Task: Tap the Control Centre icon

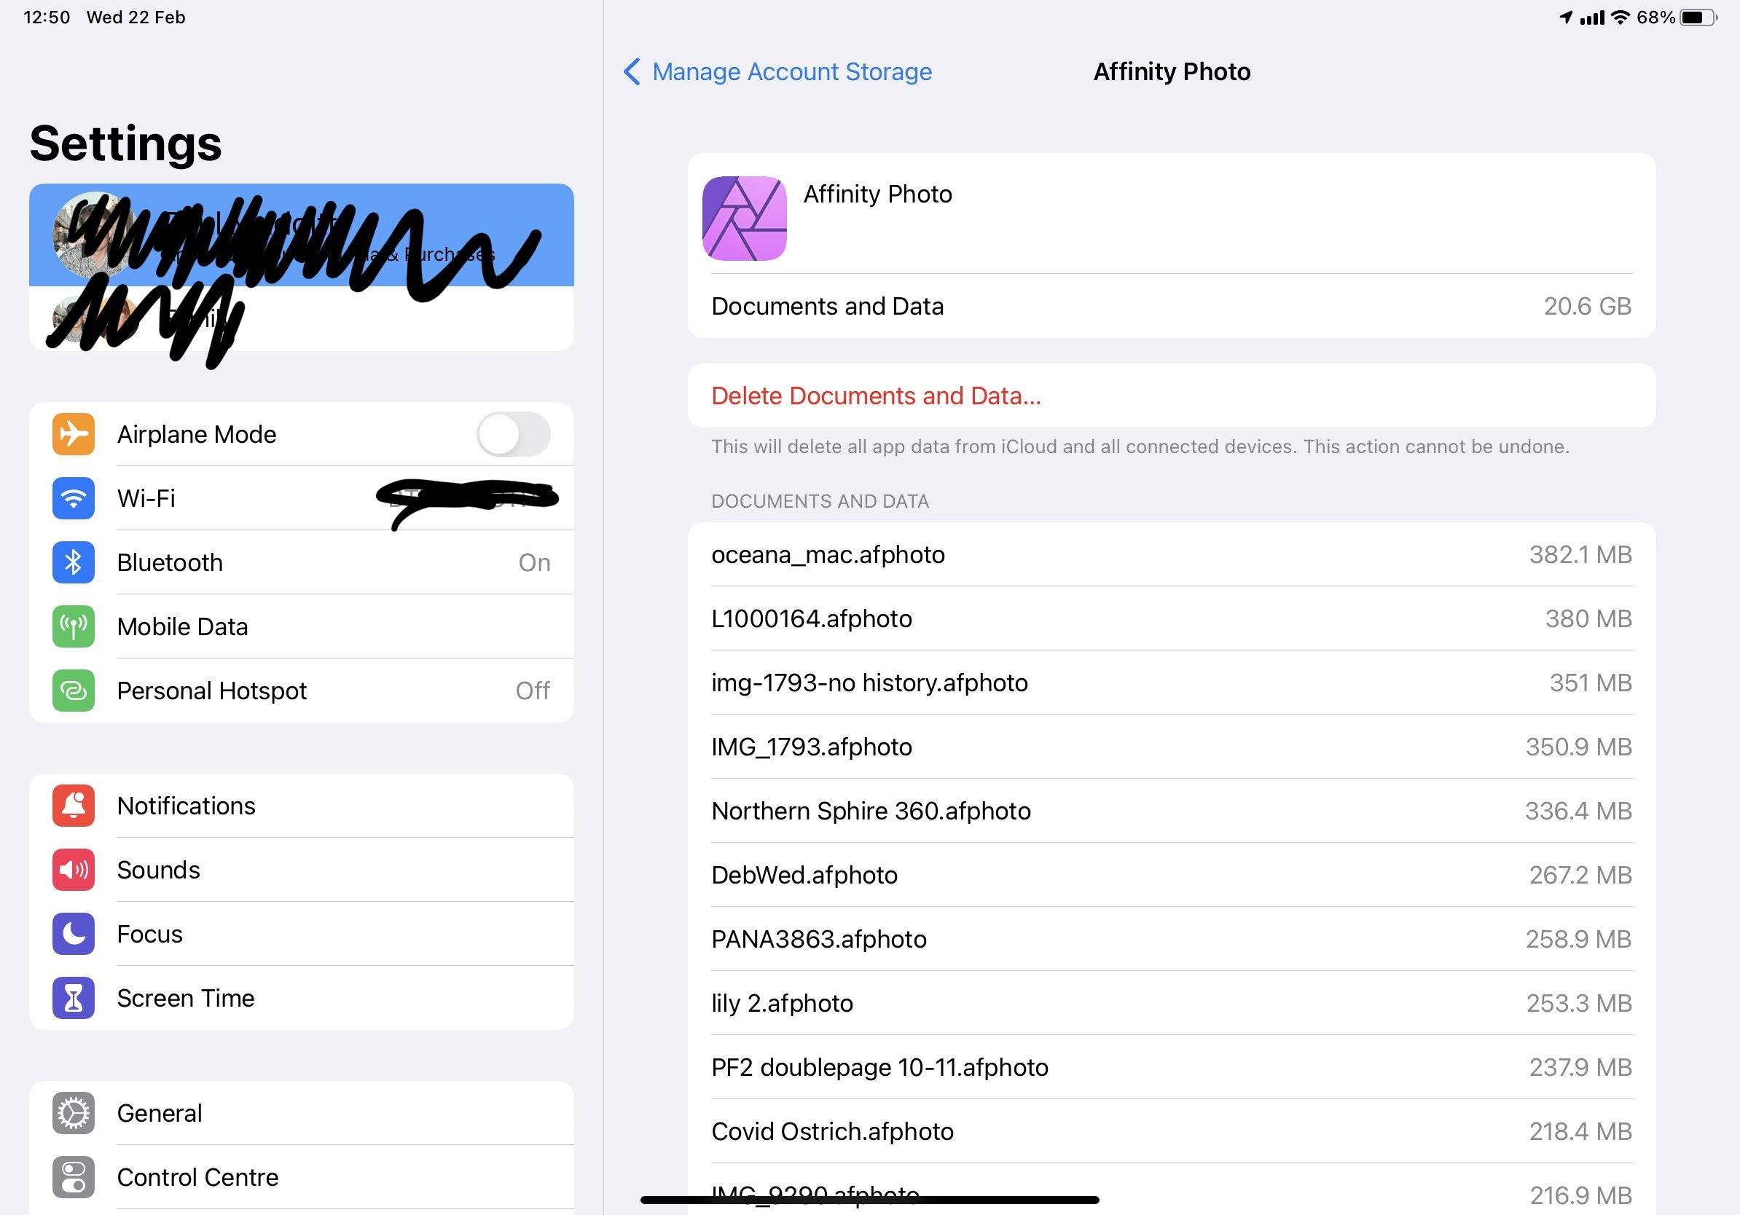Action: click(x=74, y=1177)
